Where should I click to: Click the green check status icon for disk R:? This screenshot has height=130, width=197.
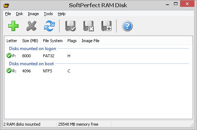click(x=9, y=71)
